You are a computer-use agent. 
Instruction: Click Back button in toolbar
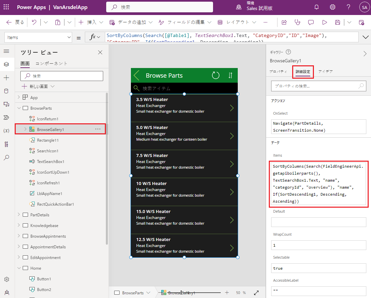15,22
